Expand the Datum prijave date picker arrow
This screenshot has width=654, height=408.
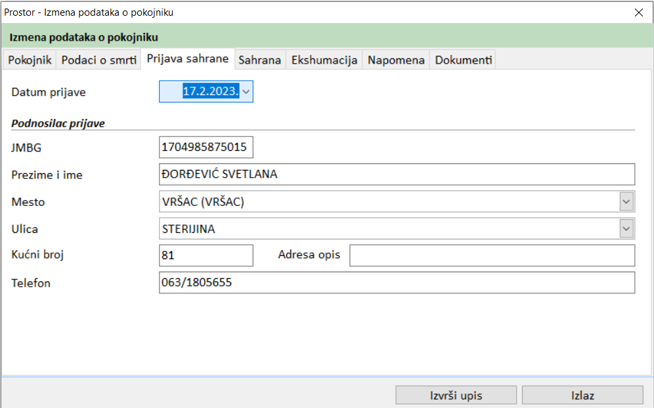click(246, 92)
